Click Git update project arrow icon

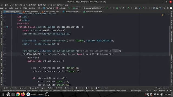(x=140, y=8)
